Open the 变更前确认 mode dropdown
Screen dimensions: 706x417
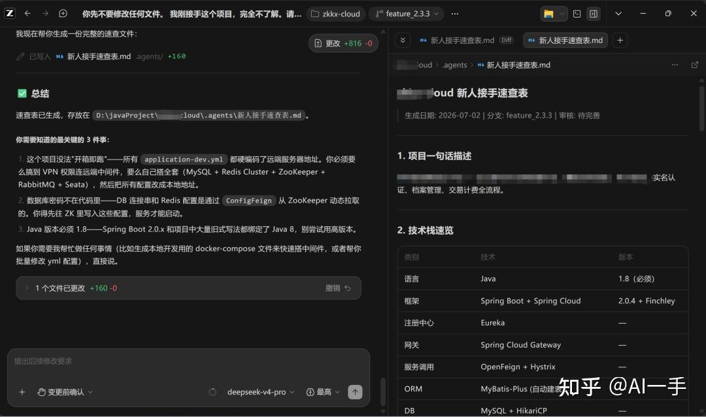click(65, 392)
